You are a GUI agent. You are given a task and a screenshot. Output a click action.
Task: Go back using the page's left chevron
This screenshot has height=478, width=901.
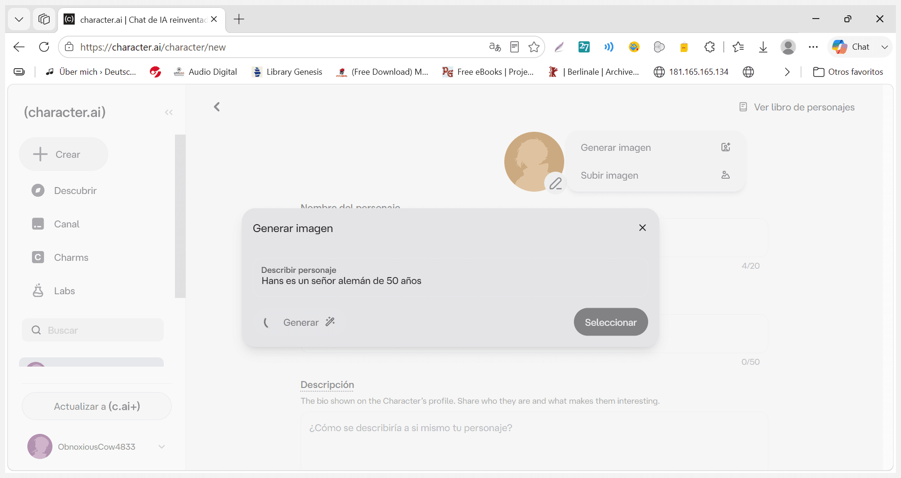click(x=217, y=107)
